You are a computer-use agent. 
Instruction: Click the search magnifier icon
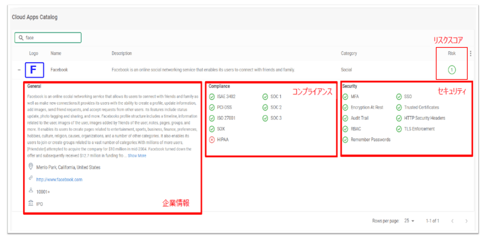click(x=21, y=38)
